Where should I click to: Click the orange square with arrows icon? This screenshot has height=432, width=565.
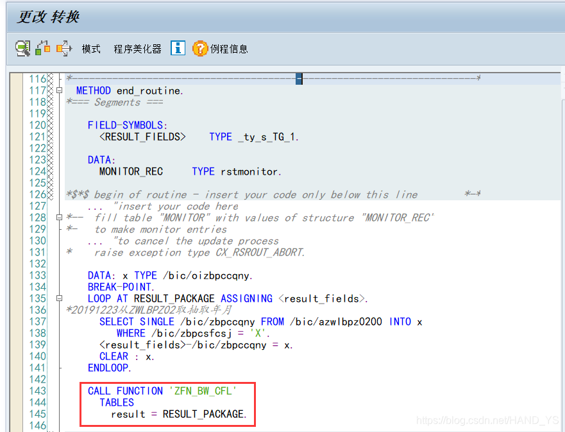[64, 48]
